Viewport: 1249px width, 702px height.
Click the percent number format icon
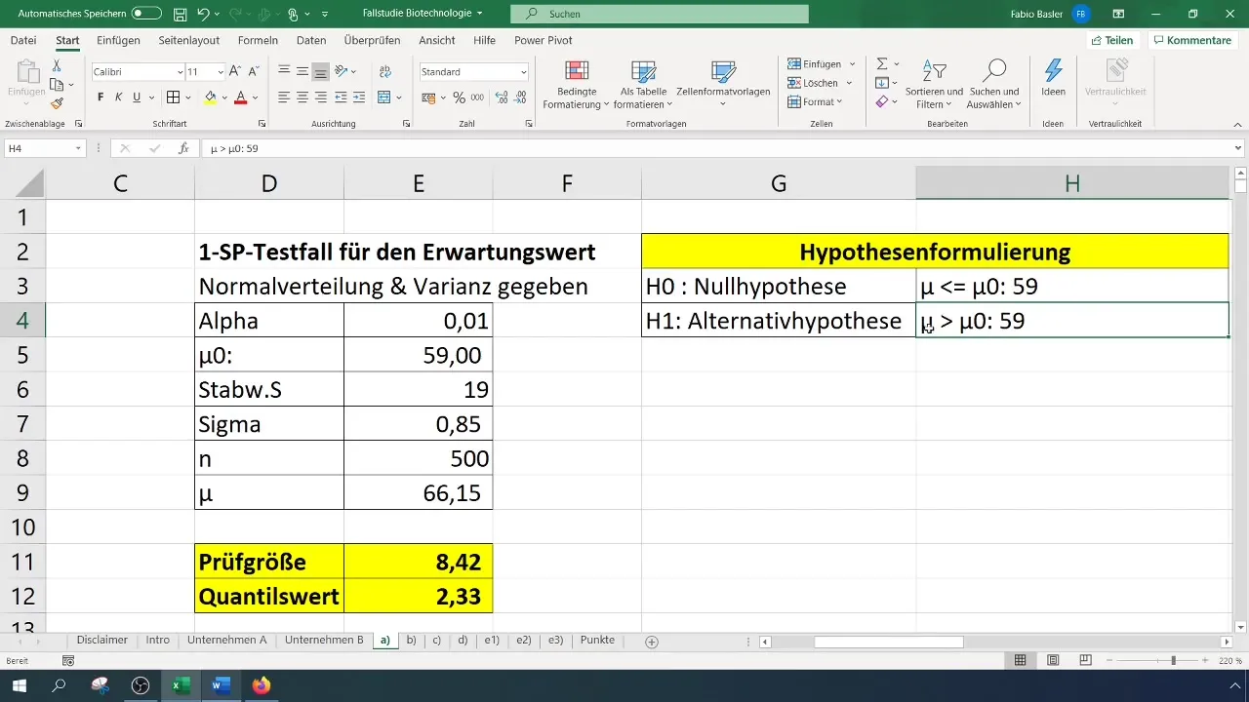pos(459,97)
